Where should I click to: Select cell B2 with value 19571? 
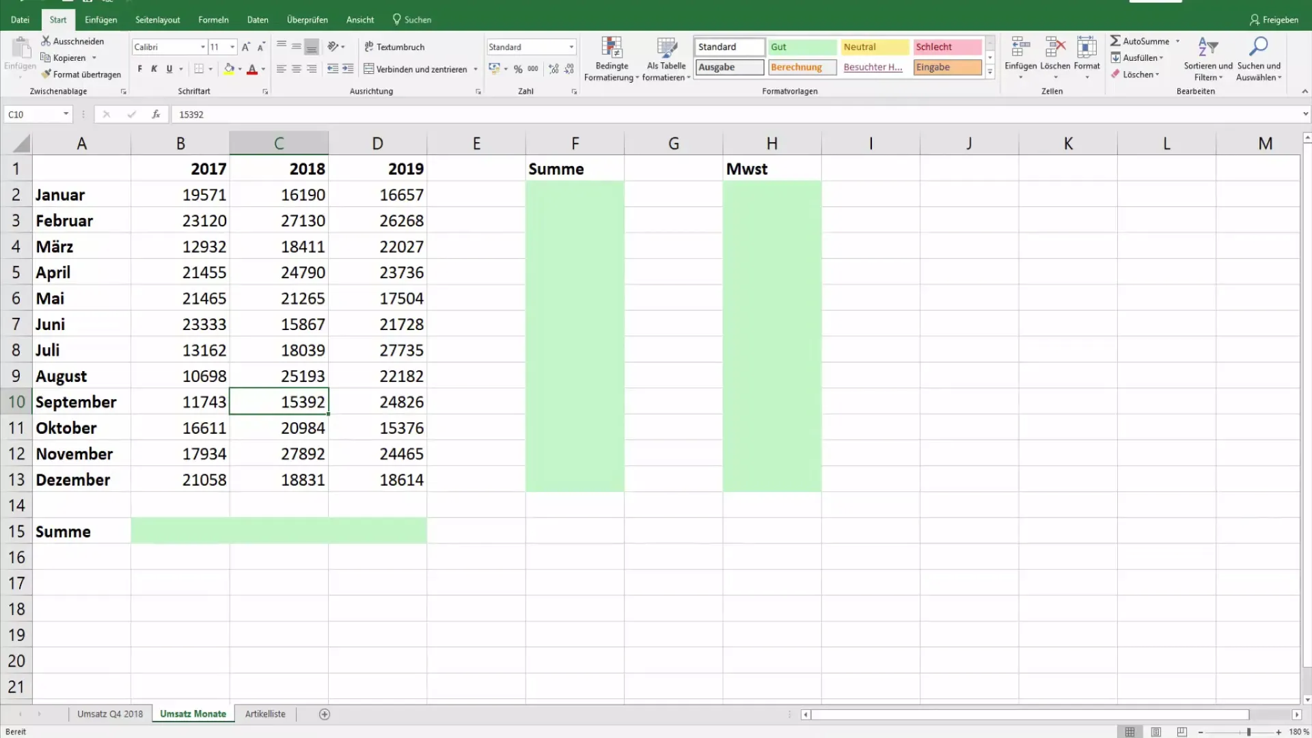(180, 195)
